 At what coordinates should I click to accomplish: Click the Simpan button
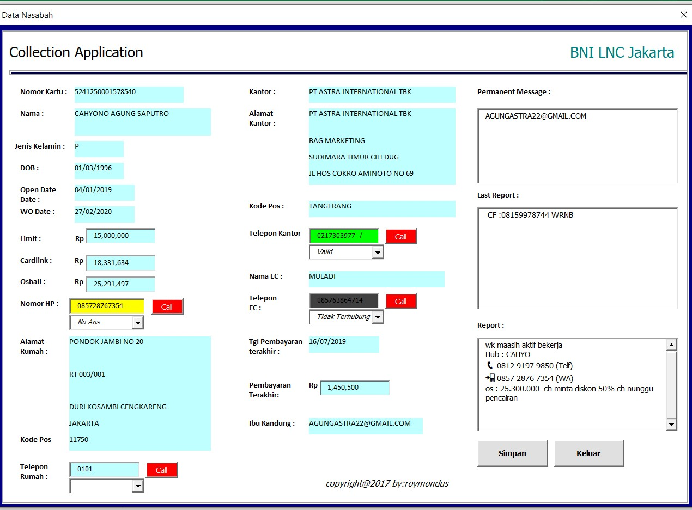(x=512, y=453)
